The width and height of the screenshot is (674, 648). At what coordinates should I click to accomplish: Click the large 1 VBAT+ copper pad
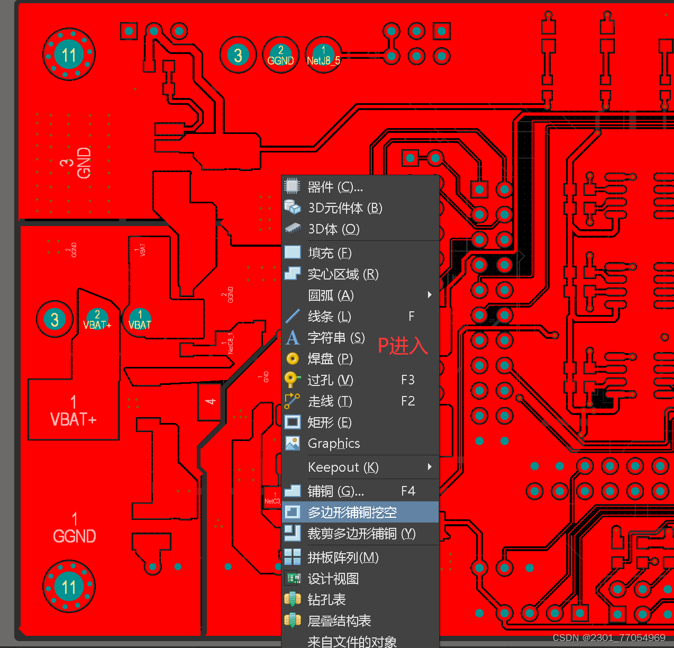point(73,410)
